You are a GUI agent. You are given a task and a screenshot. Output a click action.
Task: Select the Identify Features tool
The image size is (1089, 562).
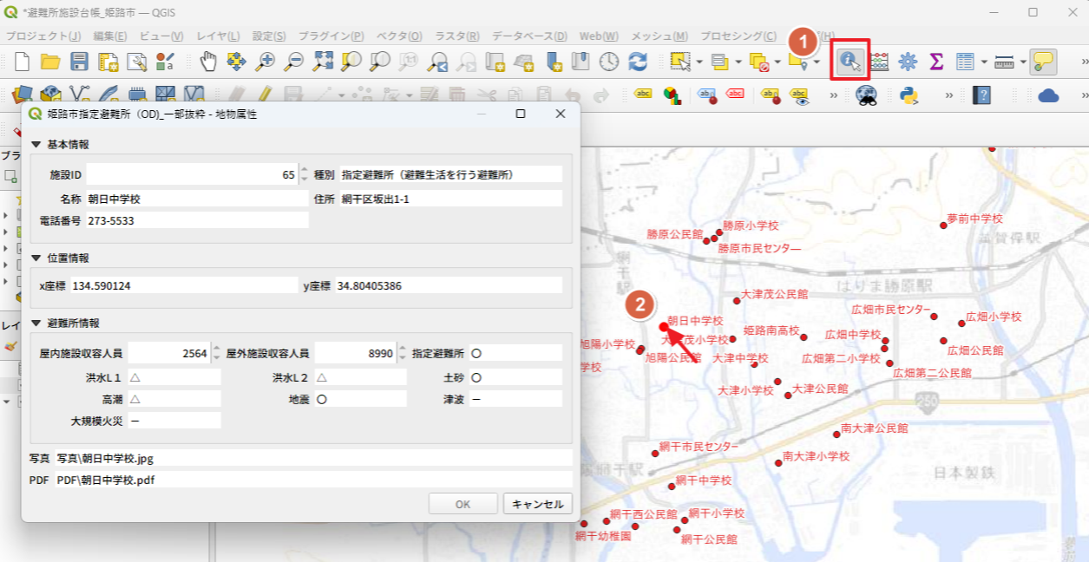pyautogui.click(x=850, y=62)
